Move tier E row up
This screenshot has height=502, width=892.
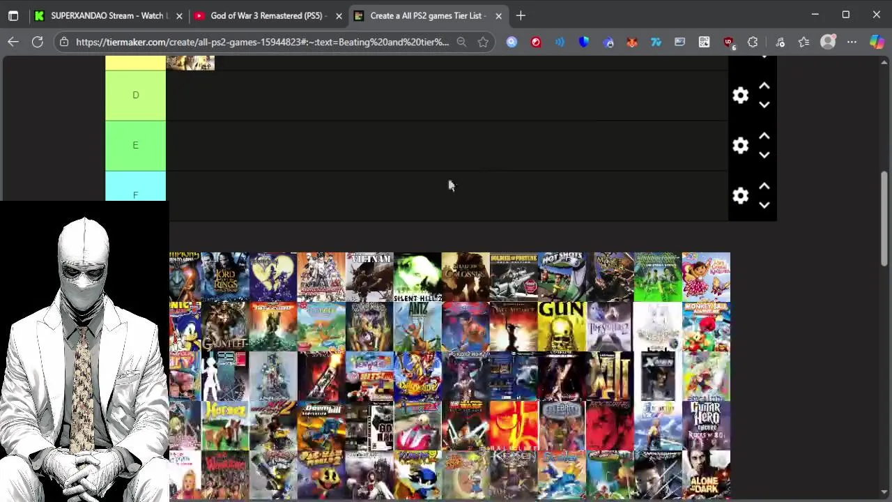click(x=764, y=136)
